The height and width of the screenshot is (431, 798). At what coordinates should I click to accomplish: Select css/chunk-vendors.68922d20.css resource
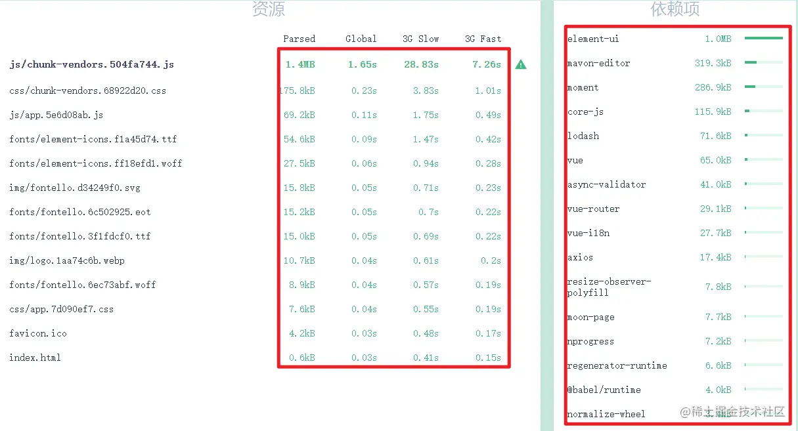click(87, 91)
